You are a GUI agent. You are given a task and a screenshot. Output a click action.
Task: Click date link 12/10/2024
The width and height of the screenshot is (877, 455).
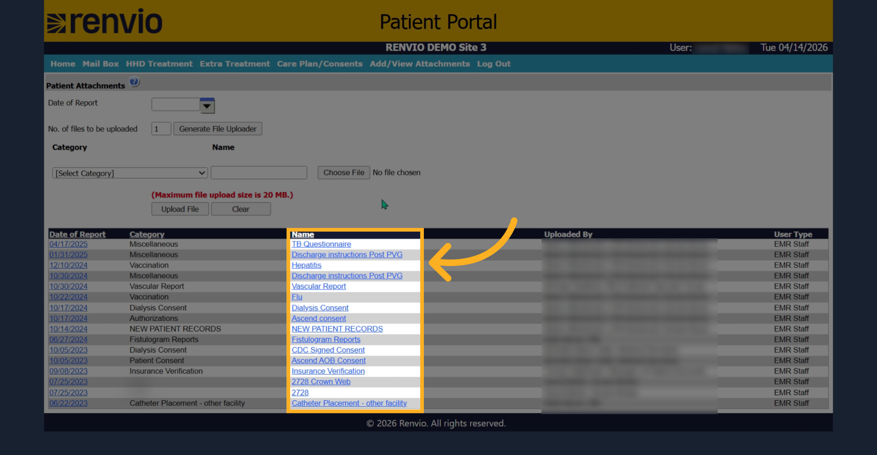click(x=68, y=265)
